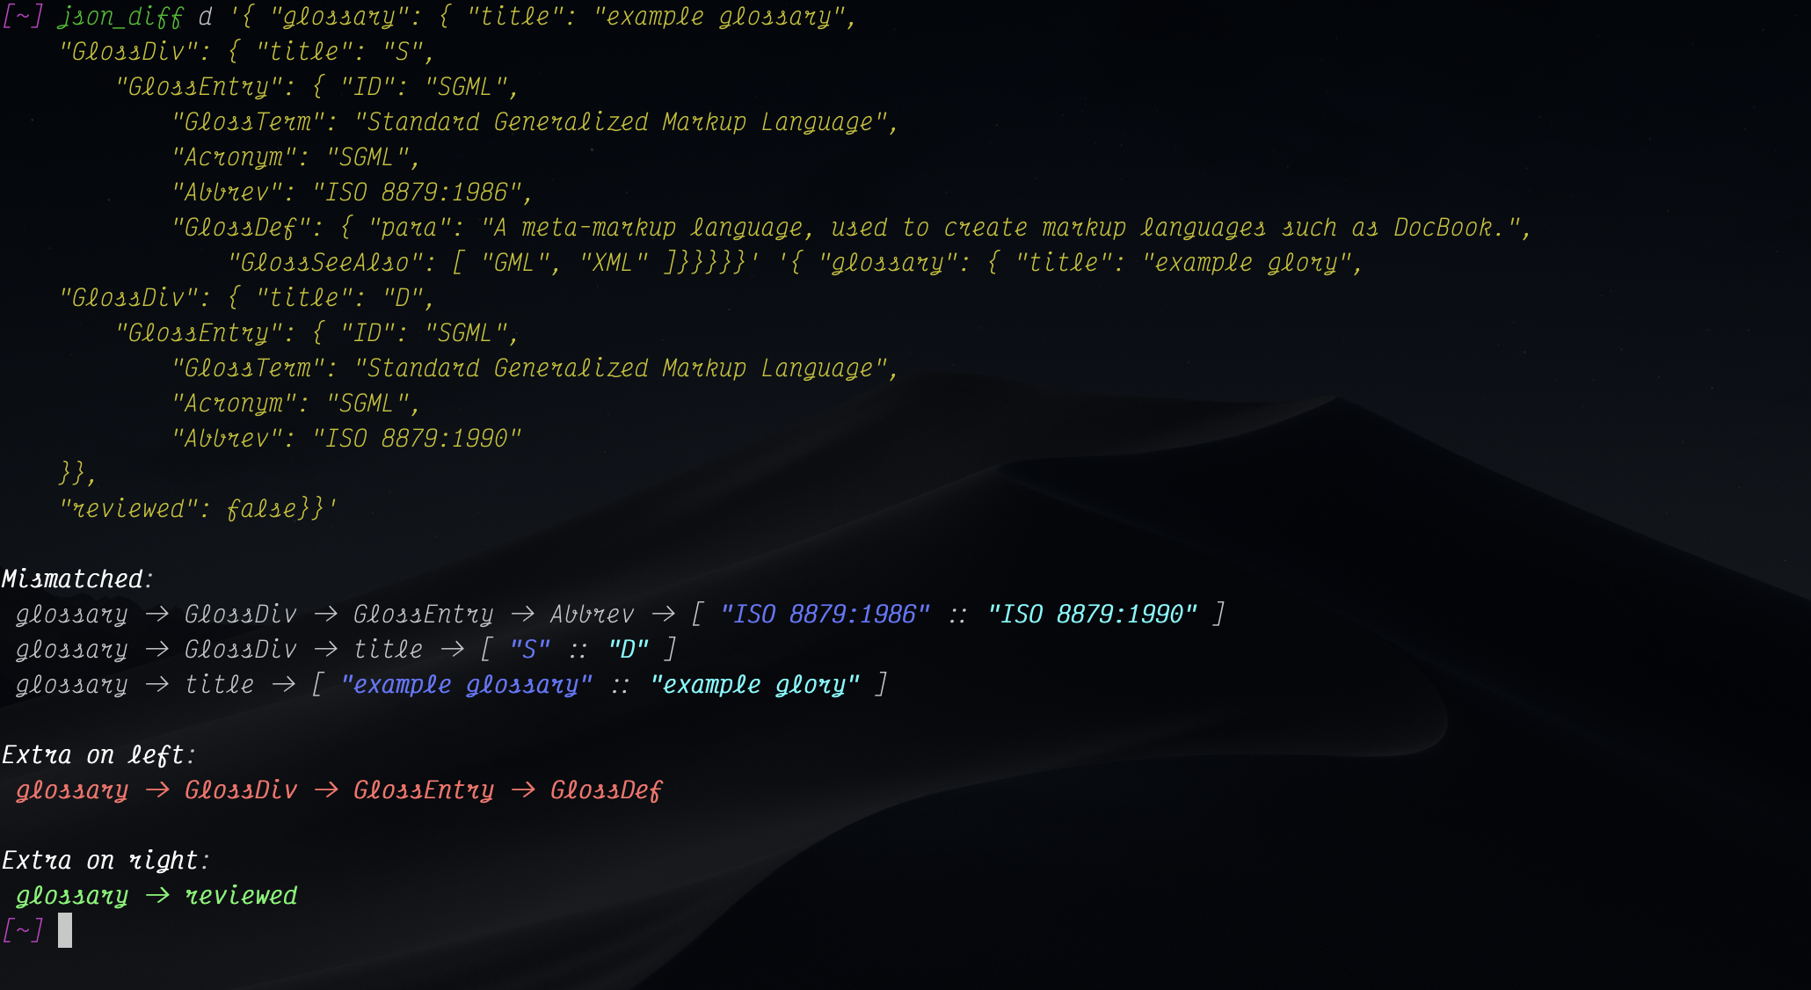Click the red GlossEntry in extra-left path
The width and height of the screenshot is (1811, 990).
click(x=424, y=790)
